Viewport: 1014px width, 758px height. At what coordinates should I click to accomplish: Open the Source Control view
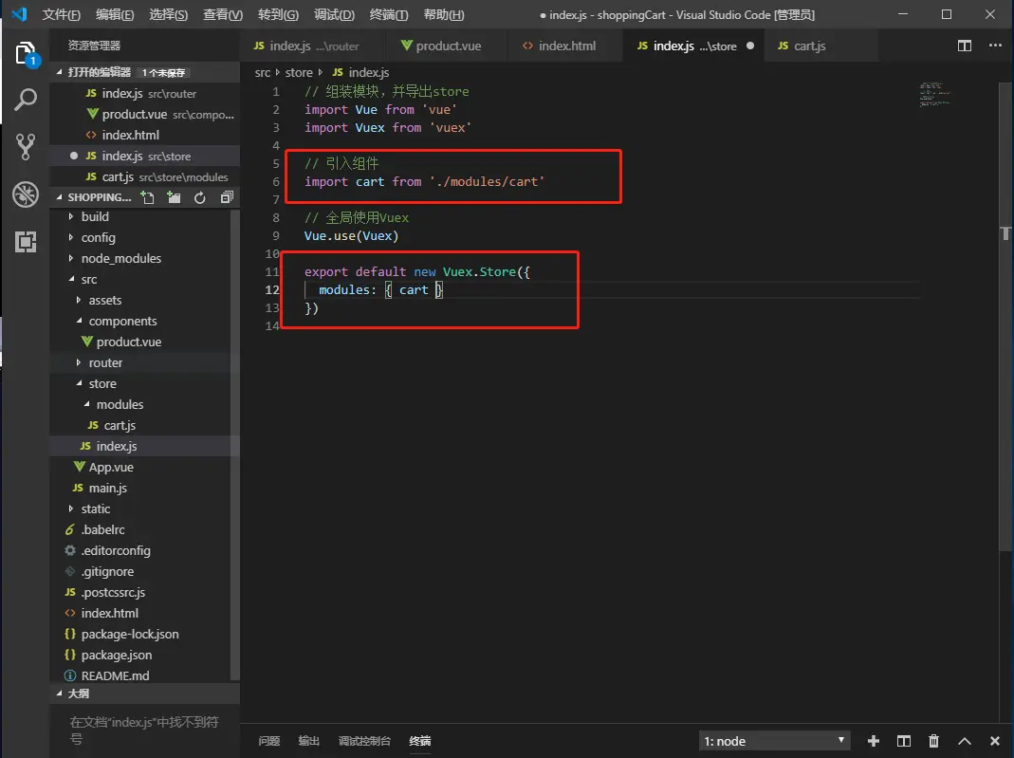click(x=26, y=147)
